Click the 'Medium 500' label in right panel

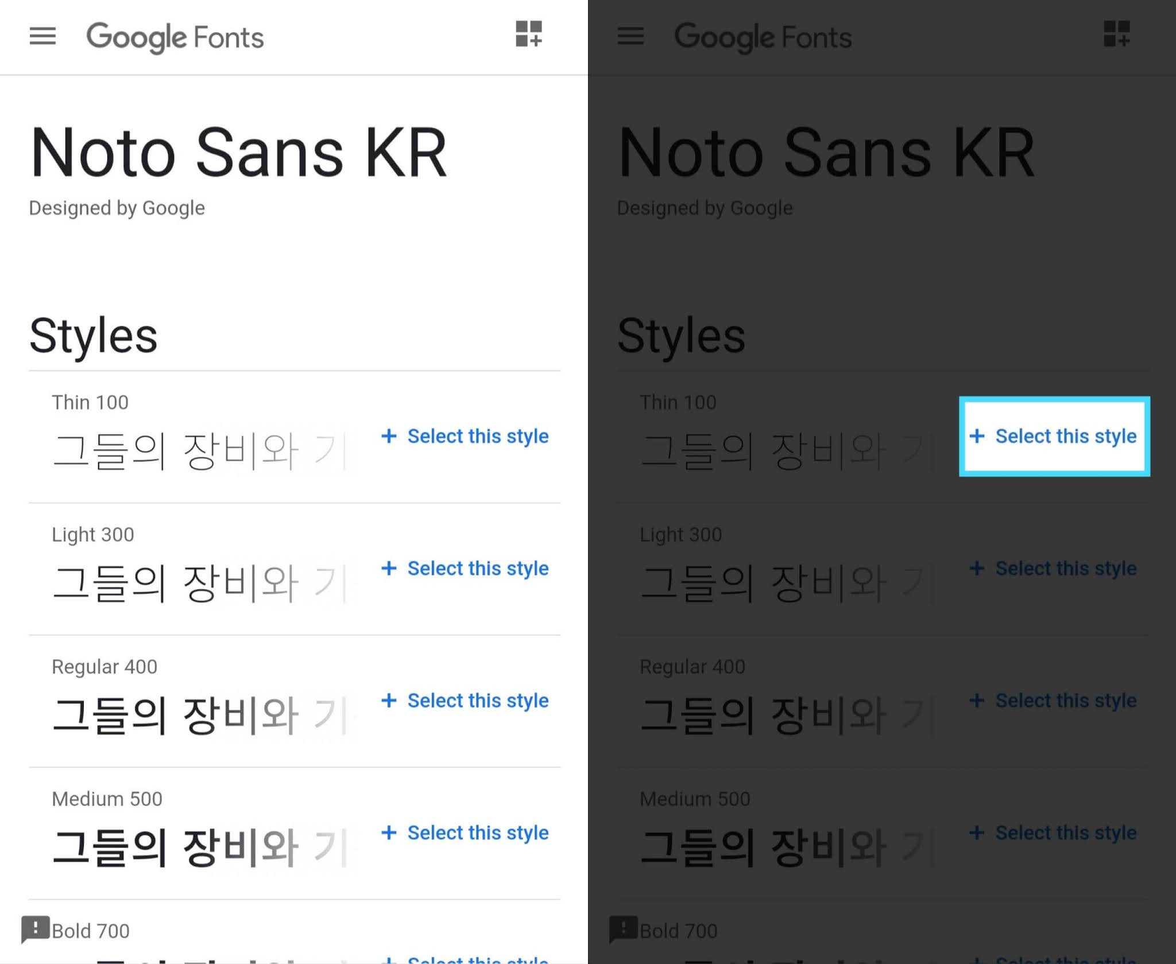click(x=695, y=799)
